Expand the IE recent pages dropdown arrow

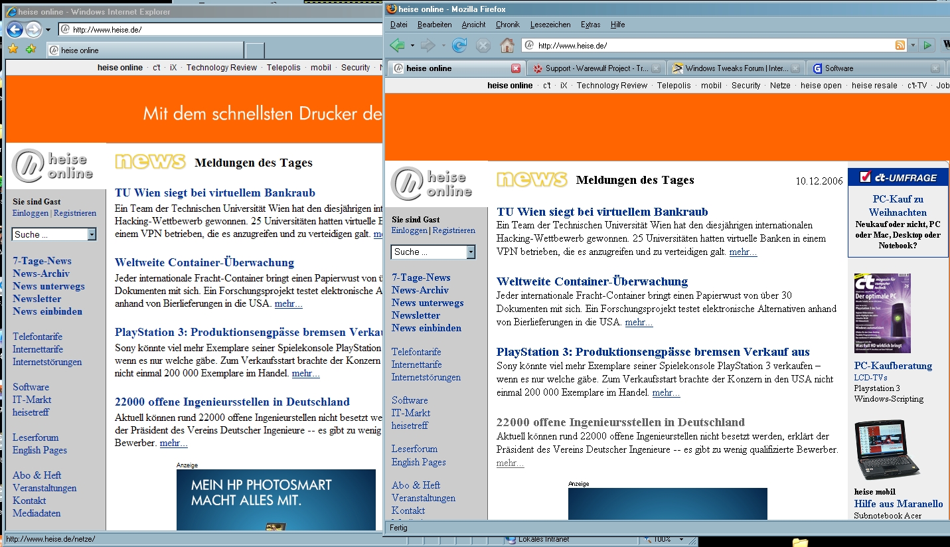coord(48,30)
